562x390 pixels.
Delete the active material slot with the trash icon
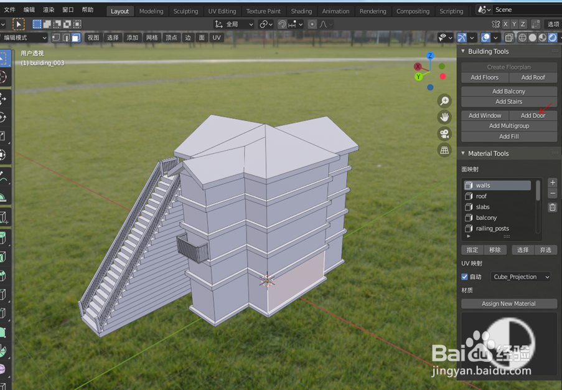point(553,206)
